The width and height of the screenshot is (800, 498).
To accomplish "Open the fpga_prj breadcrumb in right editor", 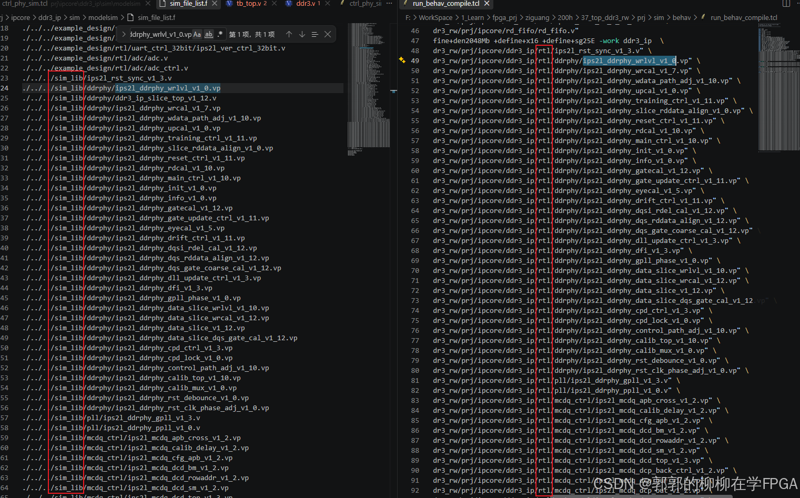I will [x=505, y=17].
